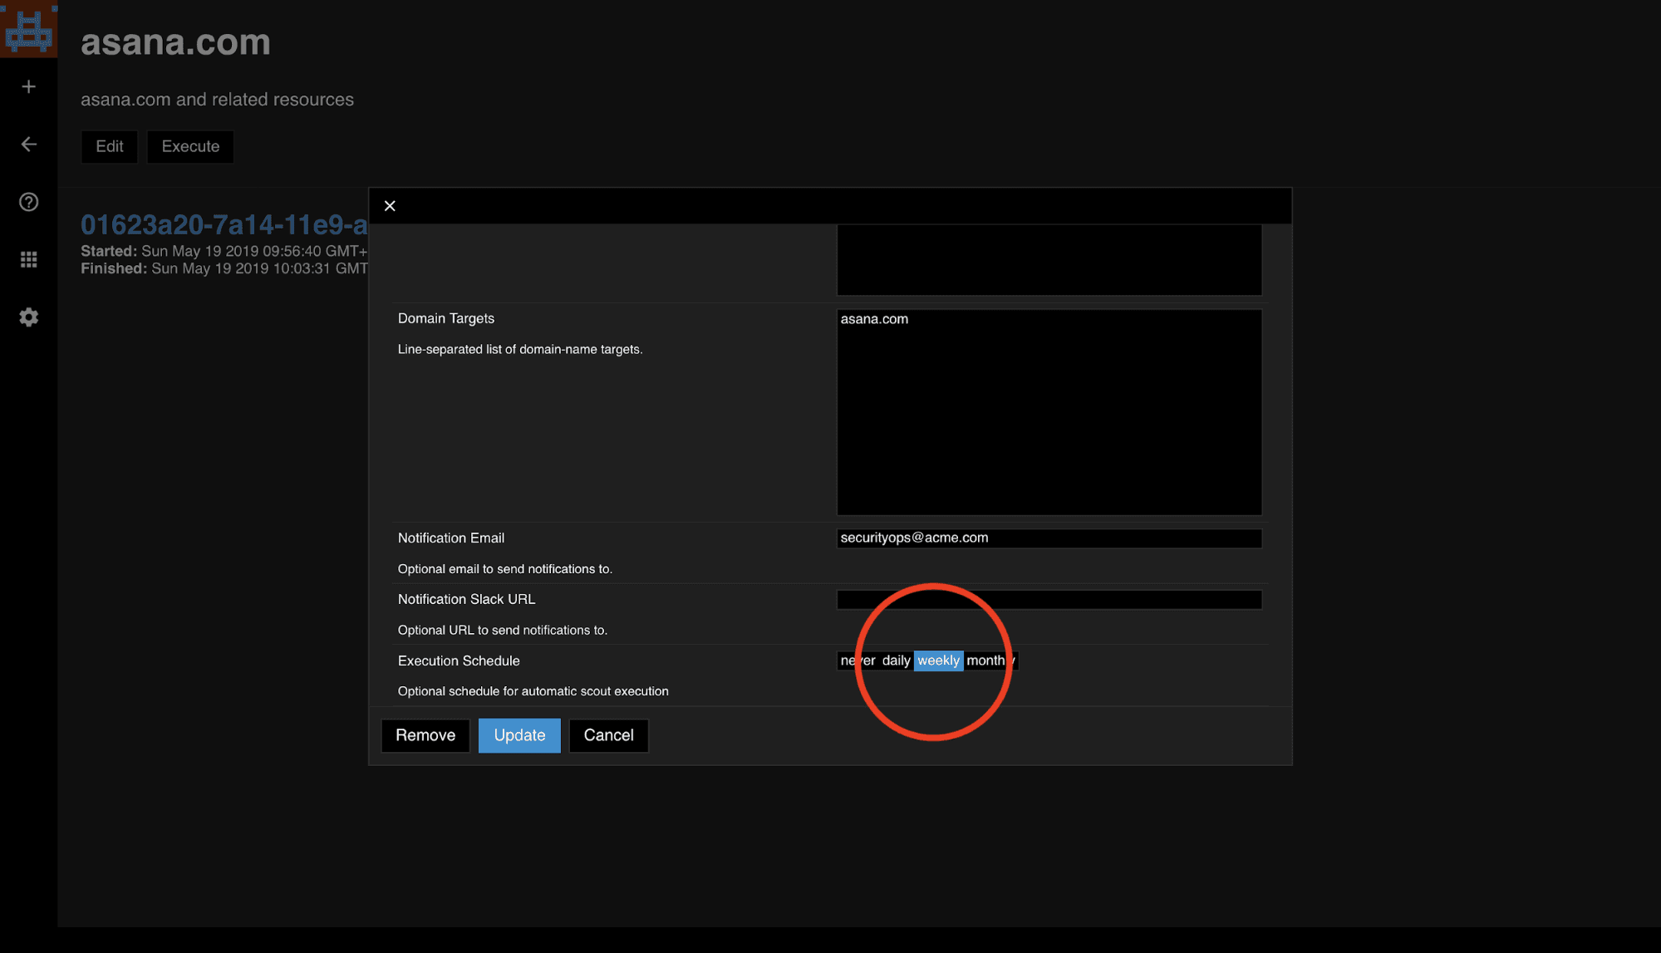Click the "Notification Slack URL" label

(x=466, y=600)
